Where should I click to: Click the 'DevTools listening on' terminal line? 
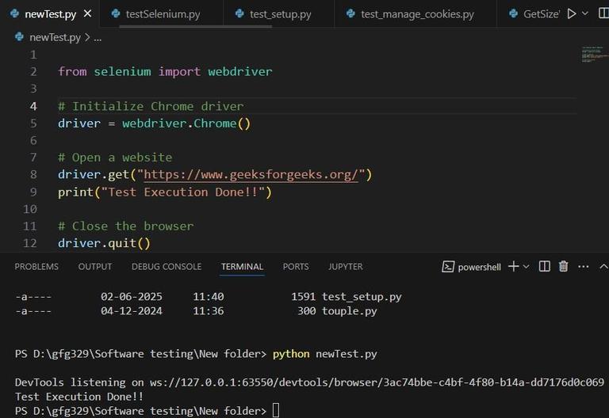tap(309, 382)
